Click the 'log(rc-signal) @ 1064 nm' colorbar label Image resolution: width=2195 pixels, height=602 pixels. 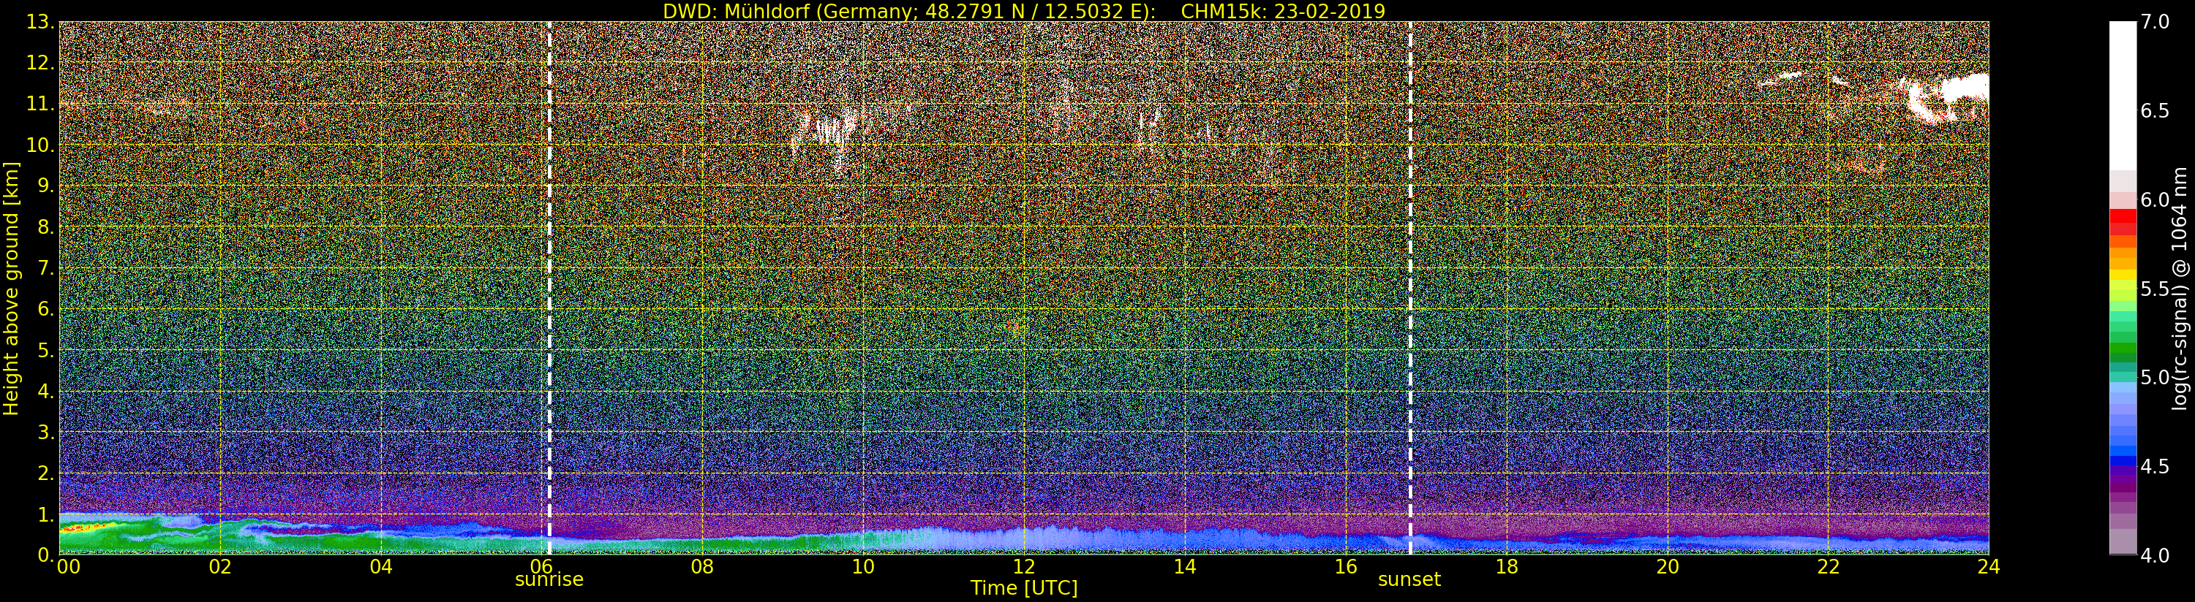pos(2180,288)
